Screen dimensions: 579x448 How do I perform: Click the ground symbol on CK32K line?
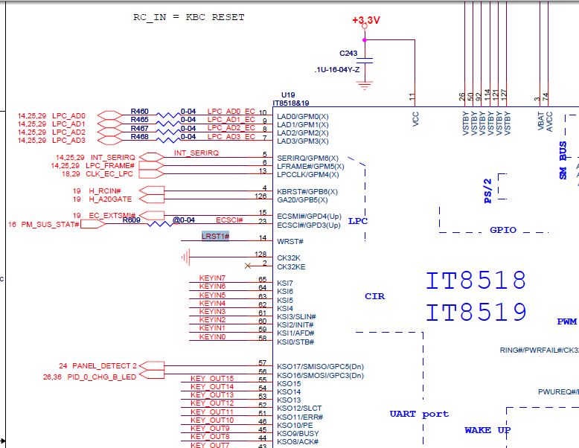186,257
